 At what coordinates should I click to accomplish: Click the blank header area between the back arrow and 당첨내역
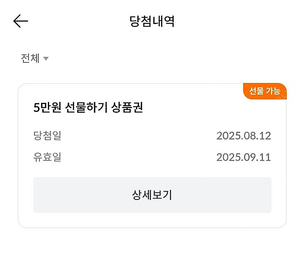click(76, 21)
